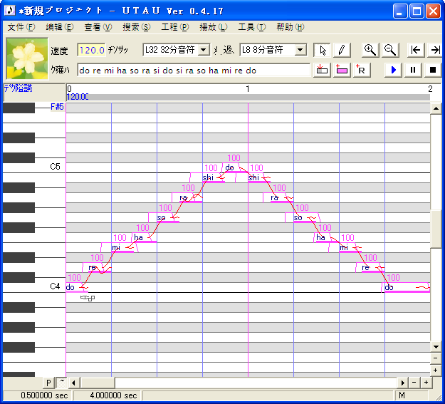Select the ascending ra note
The width and height of the screenshot is (445, 404).
pyautogui.click(x=191, y=198)
